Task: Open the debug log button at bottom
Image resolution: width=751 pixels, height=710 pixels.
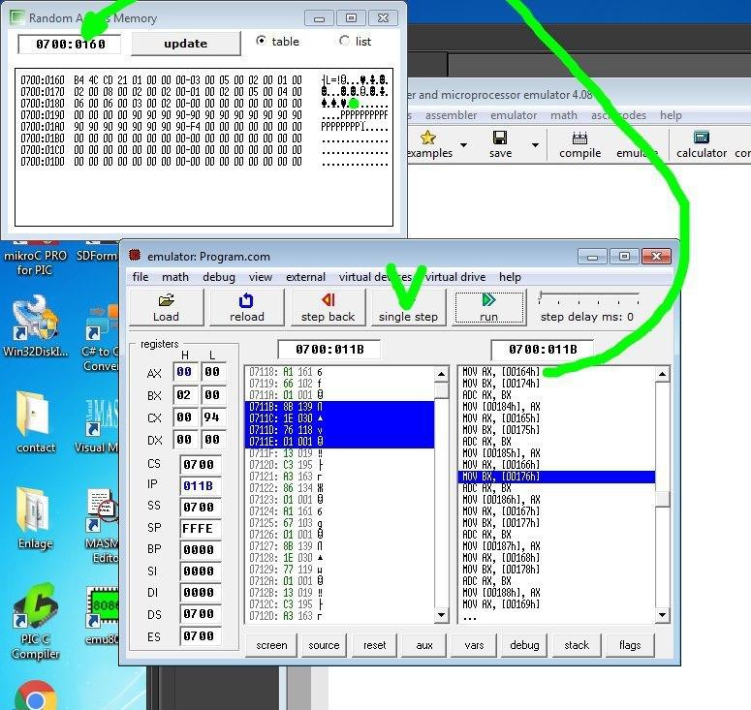Action: (x=524, y=645)
